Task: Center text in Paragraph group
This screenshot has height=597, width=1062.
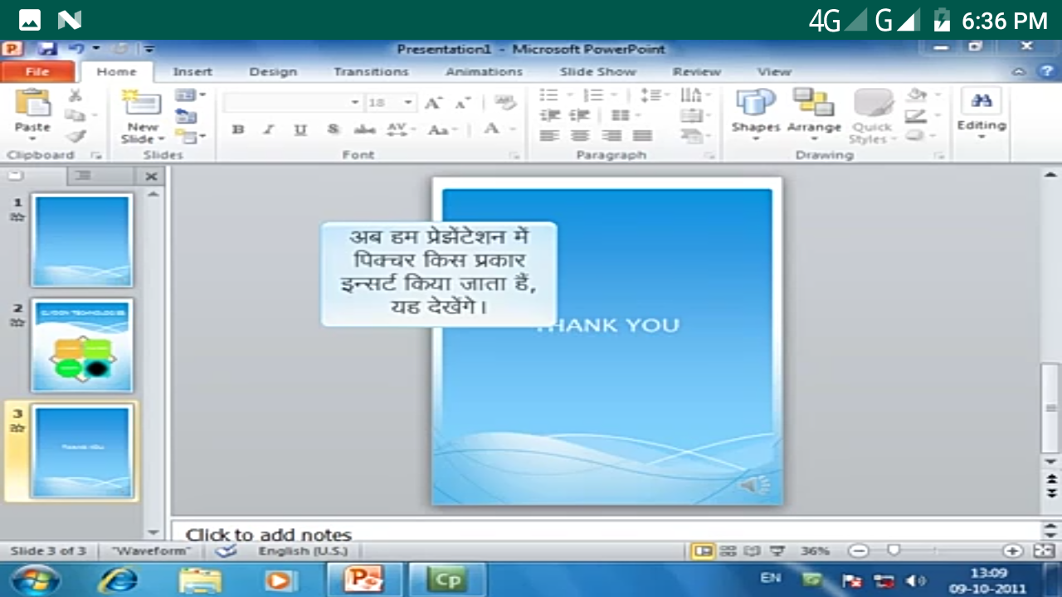Action: coord(580,135)
